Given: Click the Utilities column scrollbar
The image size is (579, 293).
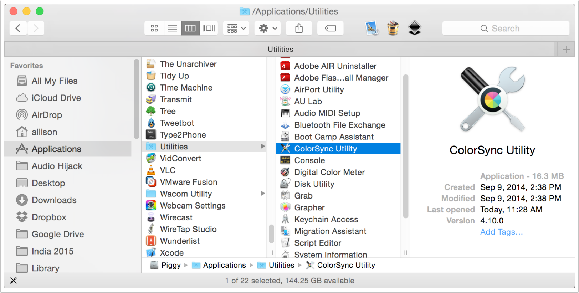Looking at the screenshot, I should (x=405, y=146).
